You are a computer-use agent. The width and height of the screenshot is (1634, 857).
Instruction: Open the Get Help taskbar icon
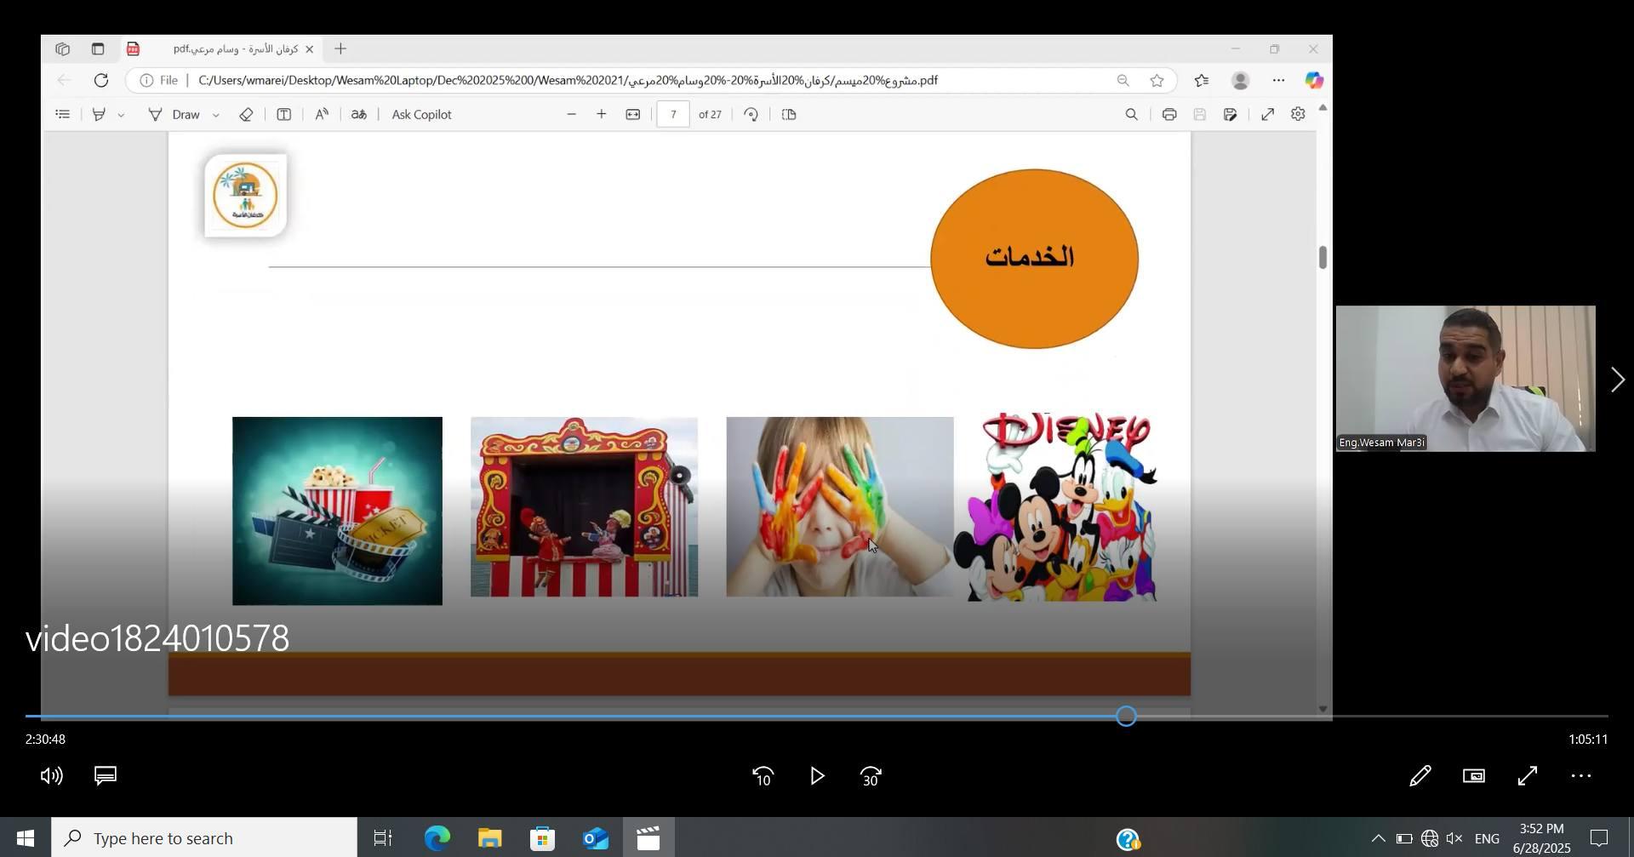pyautogui.click(x=1128, y=839)
